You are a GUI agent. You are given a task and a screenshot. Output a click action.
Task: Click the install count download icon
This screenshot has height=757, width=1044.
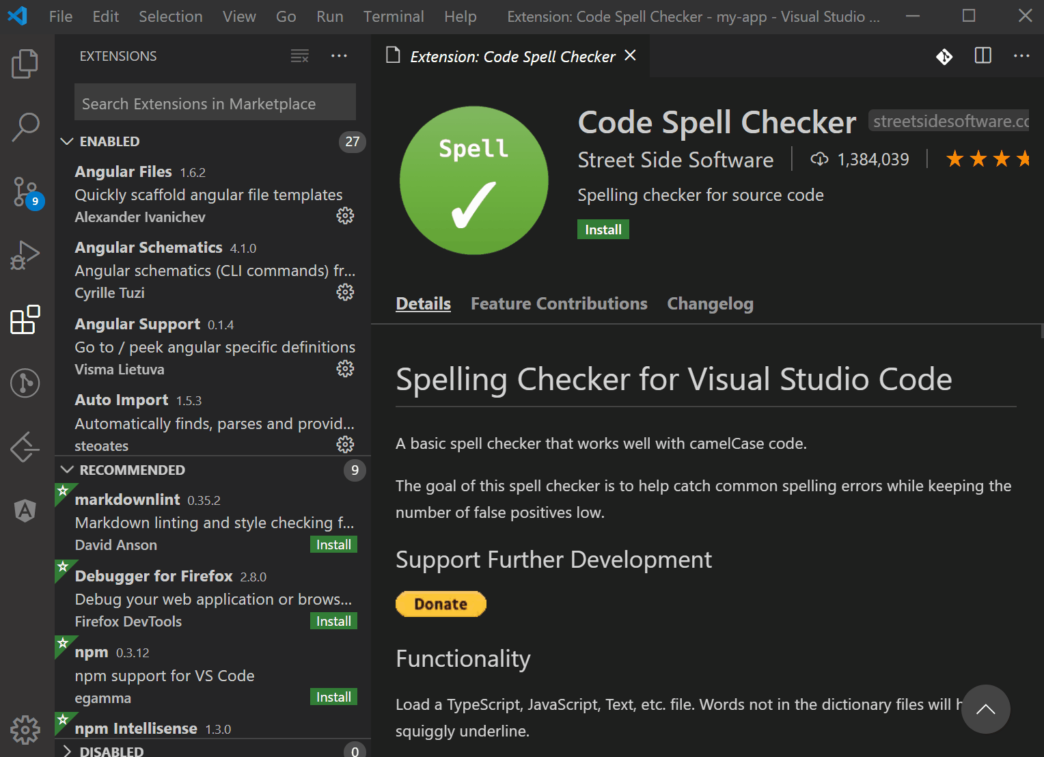click(819, 159)
